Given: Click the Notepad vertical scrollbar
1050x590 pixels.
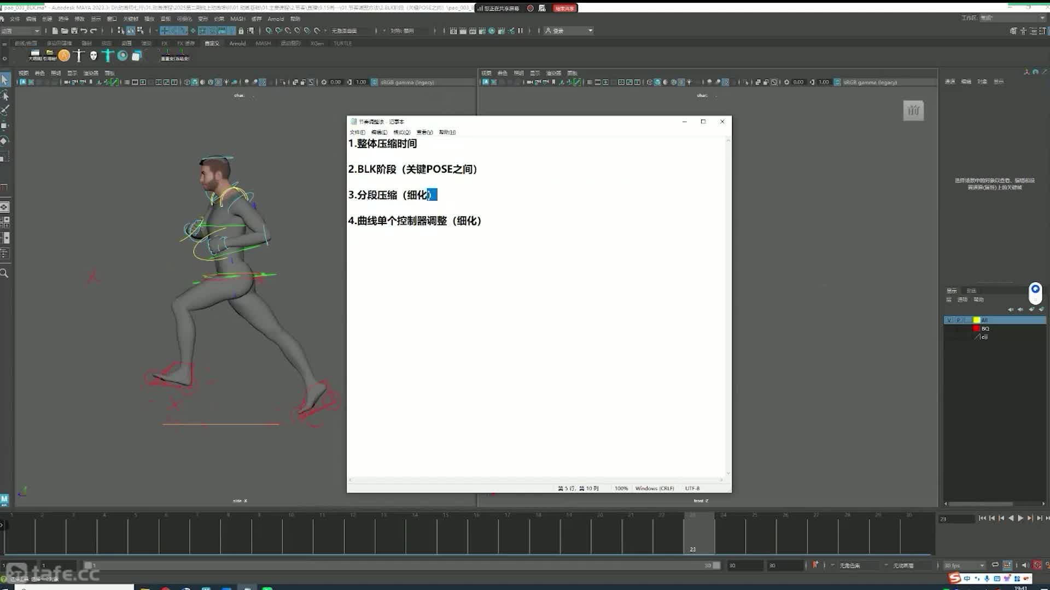Looking at the screenshot, I should (x=728, y=307).
